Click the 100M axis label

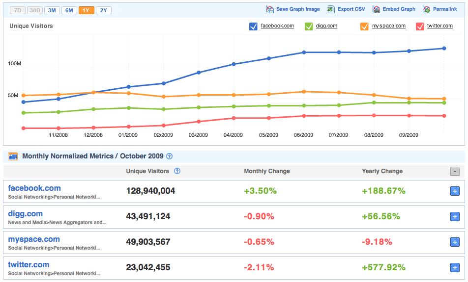[15, 63]
